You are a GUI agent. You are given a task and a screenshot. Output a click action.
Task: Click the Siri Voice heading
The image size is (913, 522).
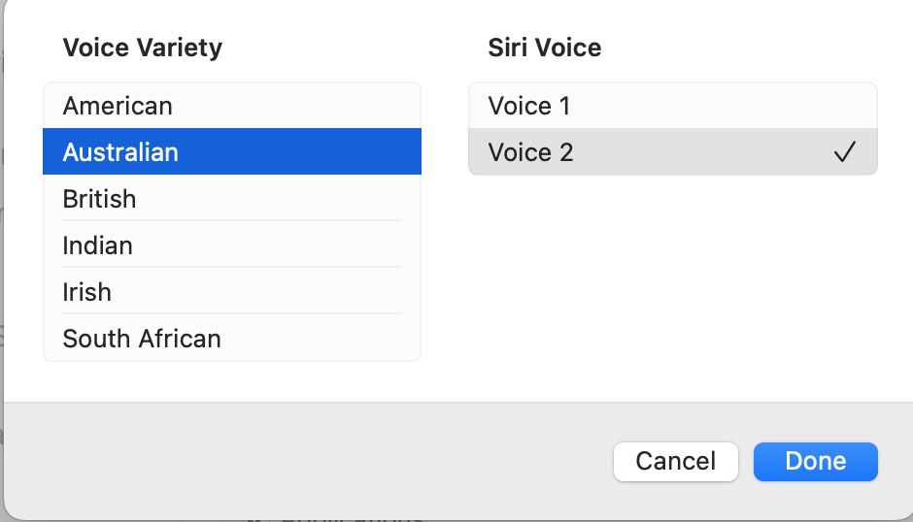[544, 48]
